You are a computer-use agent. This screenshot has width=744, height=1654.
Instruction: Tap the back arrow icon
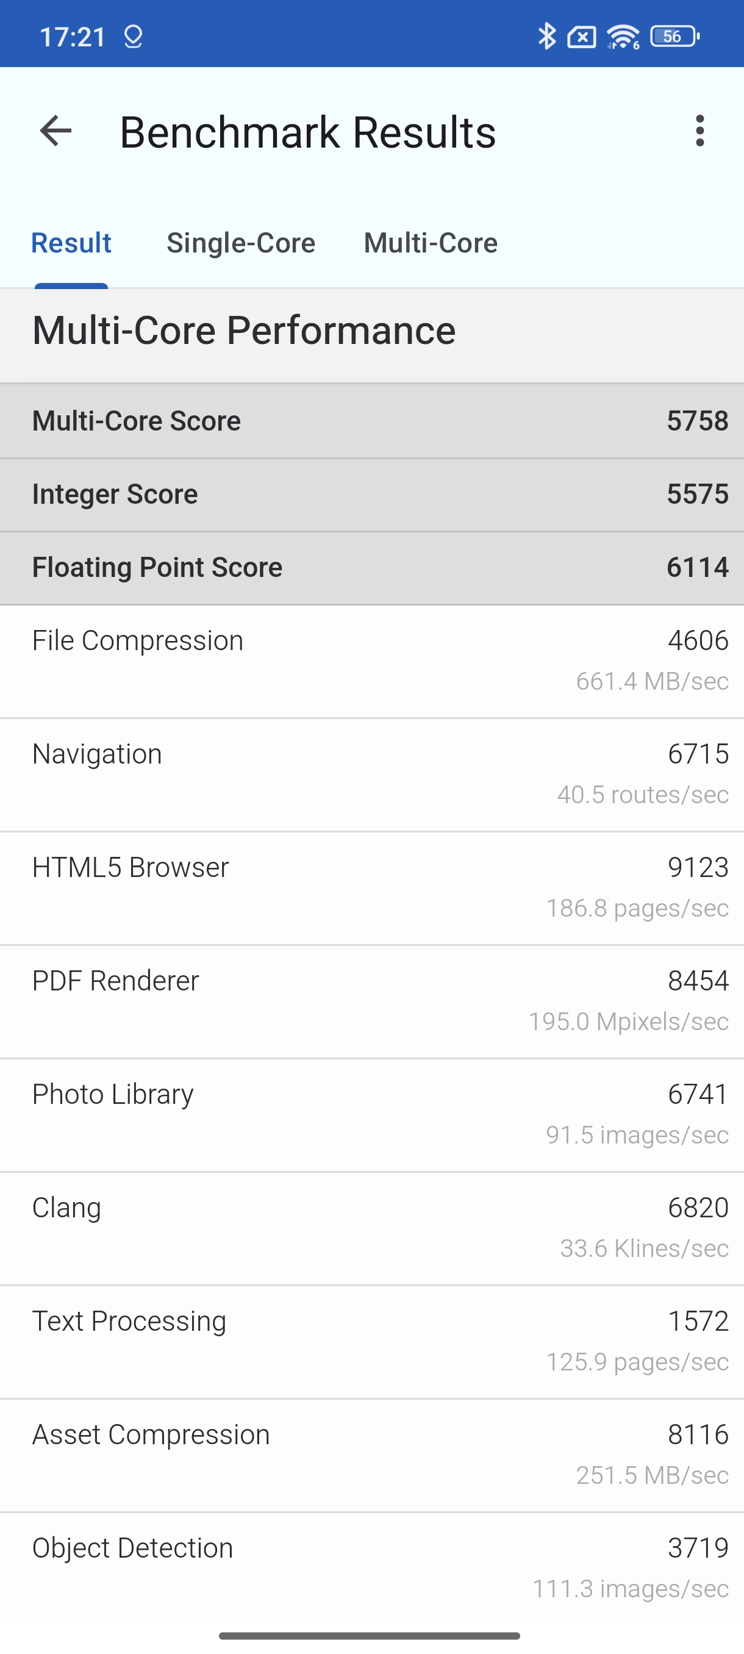56,131
